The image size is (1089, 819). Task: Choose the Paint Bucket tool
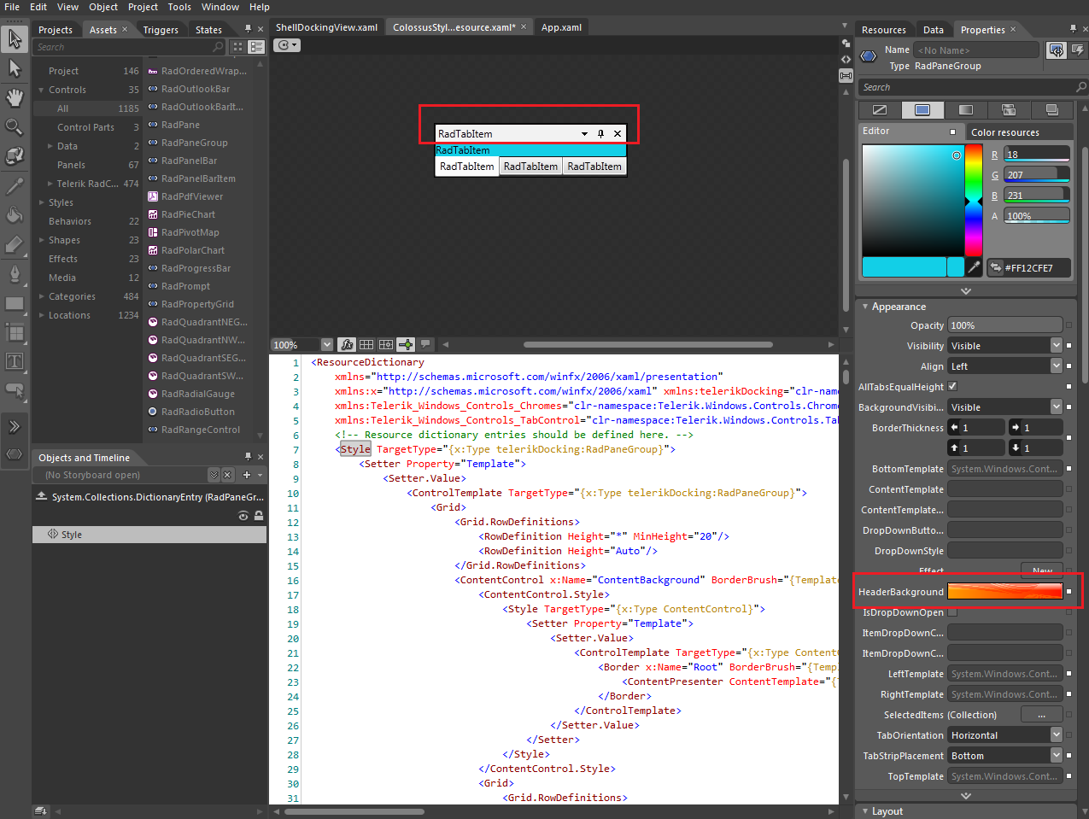pos(15,214)
